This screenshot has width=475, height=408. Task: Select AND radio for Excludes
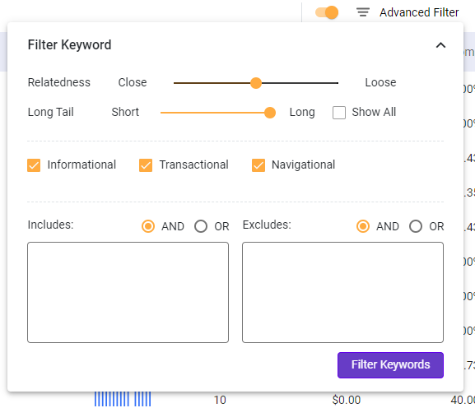click(x=363, y=226)
